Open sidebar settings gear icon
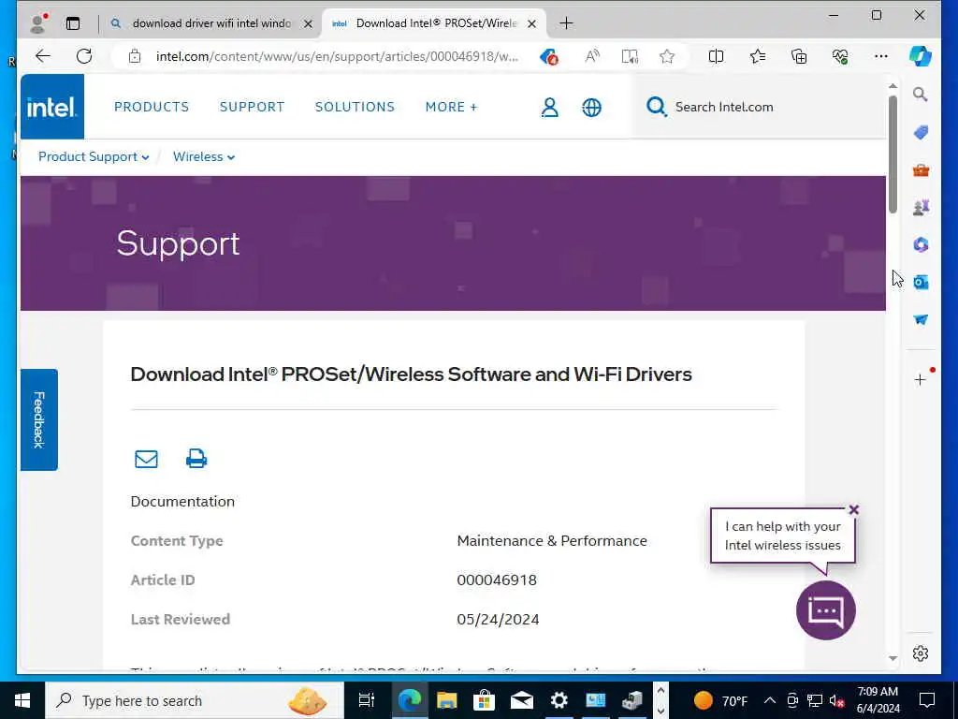The image size is (958, 719). (x=921, y=653)
